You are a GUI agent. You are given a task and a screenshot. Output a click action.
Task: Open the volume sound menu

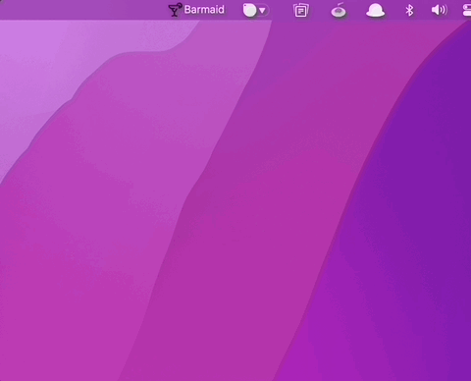tap(439, 10)
